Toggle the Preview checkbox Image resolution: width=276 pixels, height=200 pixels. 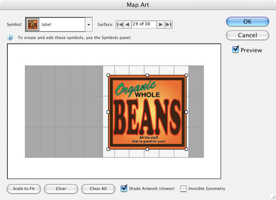click(236, 49)
